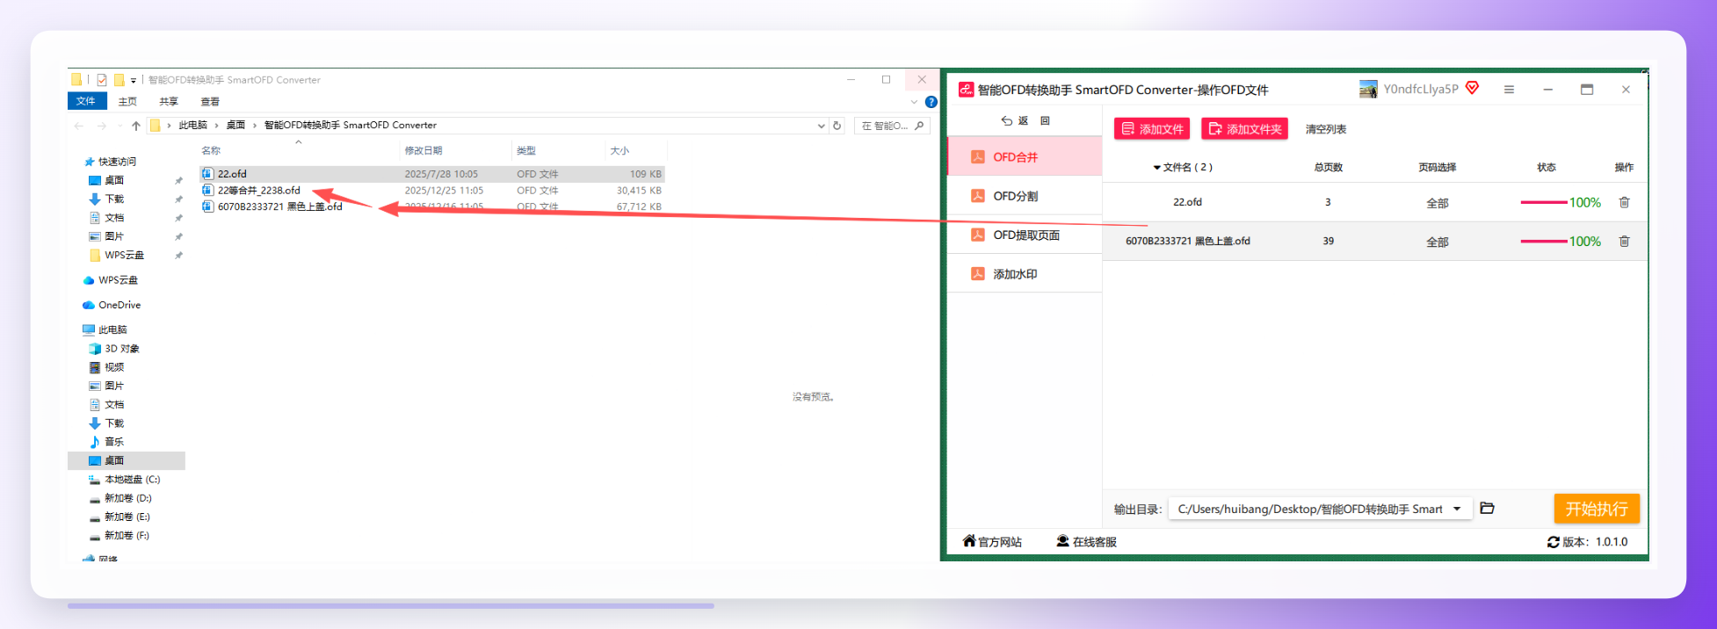Switch to the 添加水印 watermark tab
The width and height of the screenshot is (1717, 629).
coord(1025,274)
